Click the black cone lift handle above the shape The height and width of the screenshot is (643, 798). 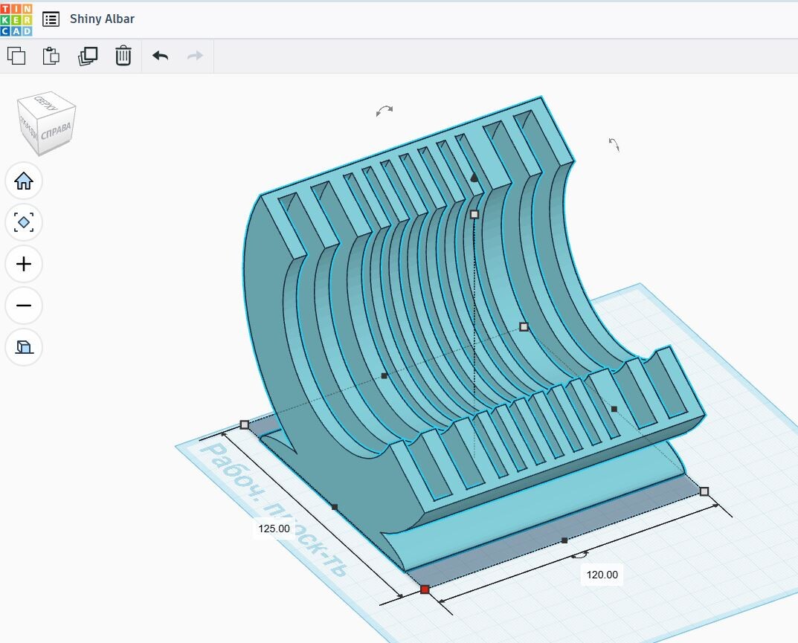click(x=474, y=178)
